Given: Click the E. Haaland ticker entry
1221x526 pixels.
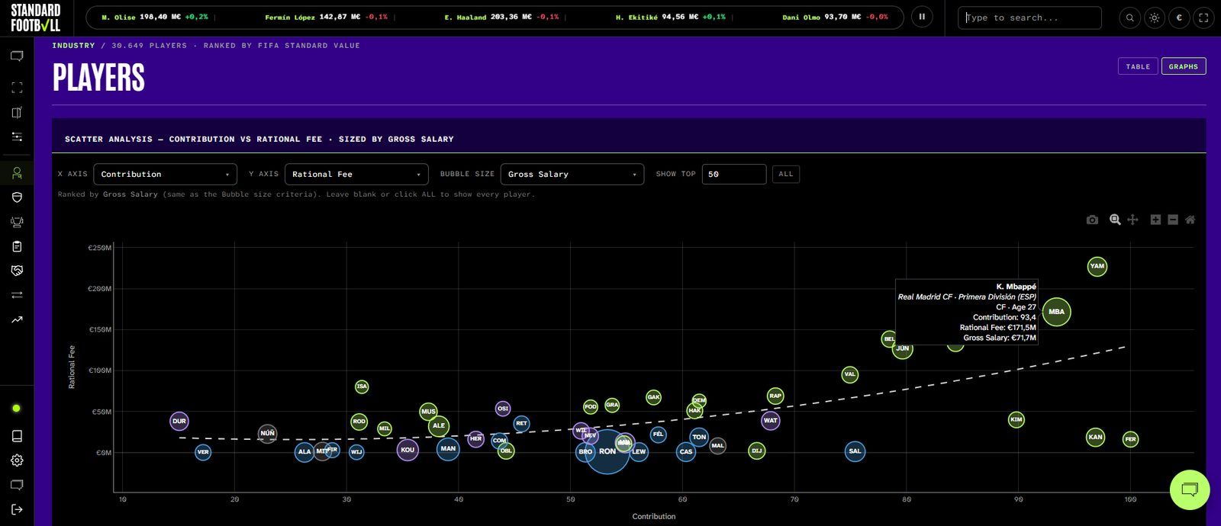Looking at the screenshot, I should point(501,17).
